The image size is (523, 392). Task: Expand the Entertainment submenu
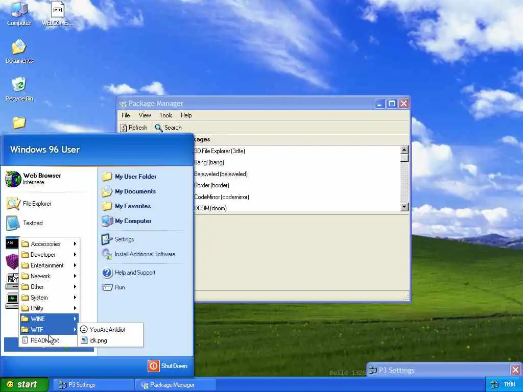point(49,265)
